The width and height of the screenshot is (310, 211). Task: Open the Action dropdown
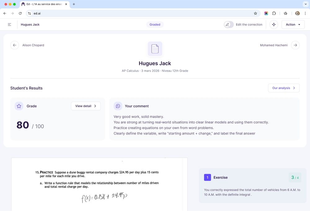click(293, 24)
